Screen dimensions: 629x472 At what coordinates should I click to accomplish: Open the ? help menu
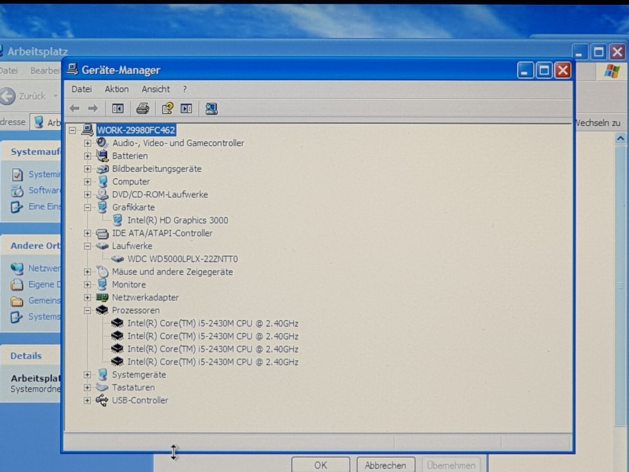[x=185, y=89]
